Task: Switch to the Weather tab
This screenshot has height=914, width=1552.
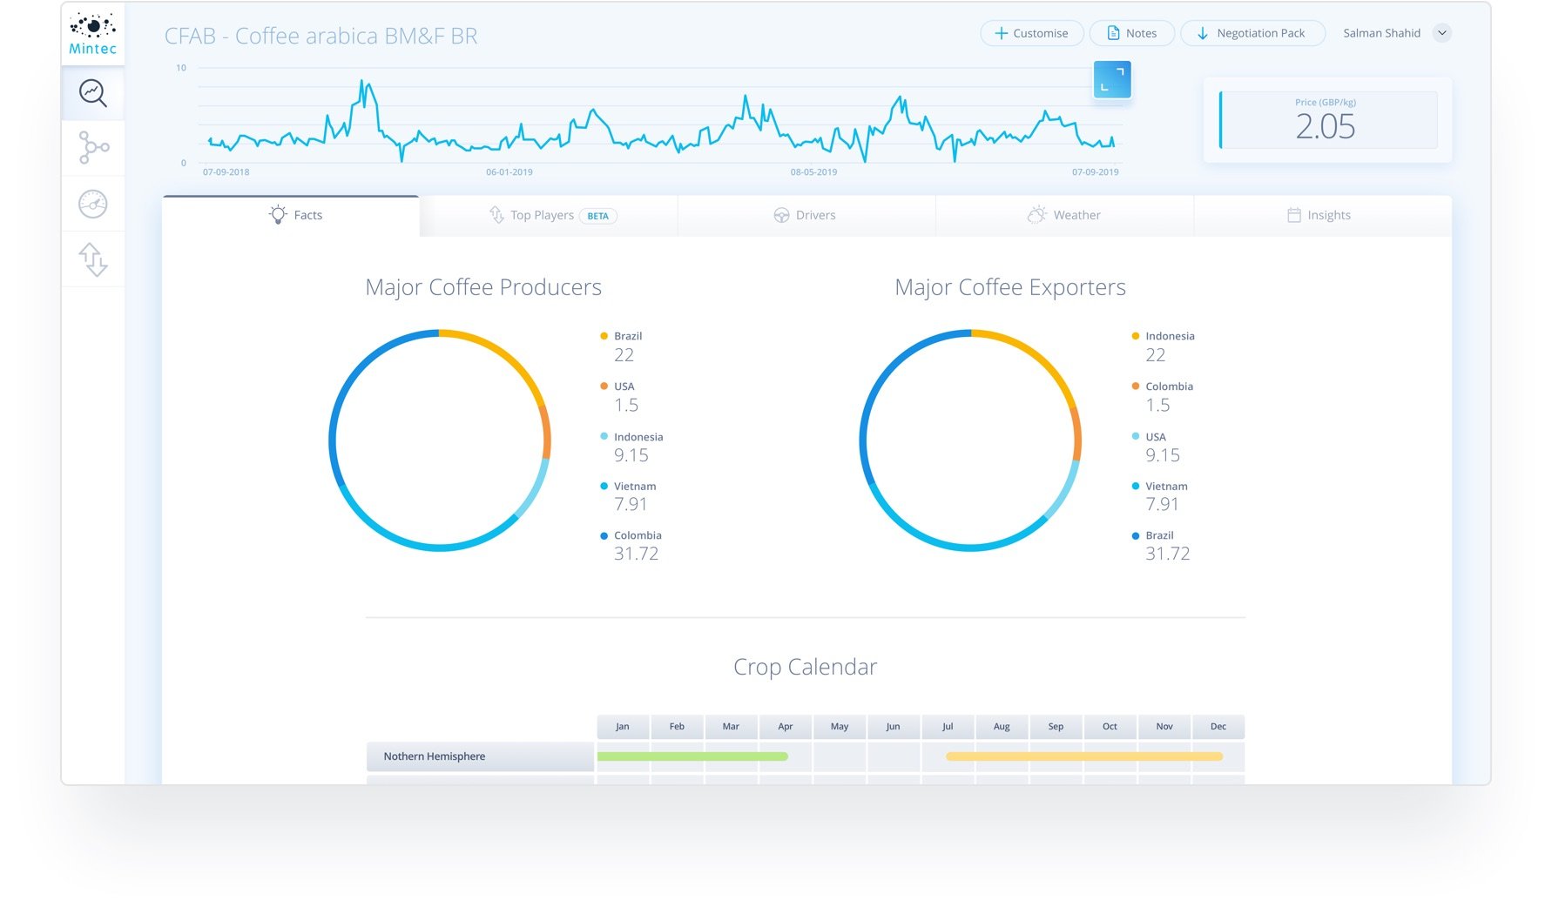Action: [1064, 215]
